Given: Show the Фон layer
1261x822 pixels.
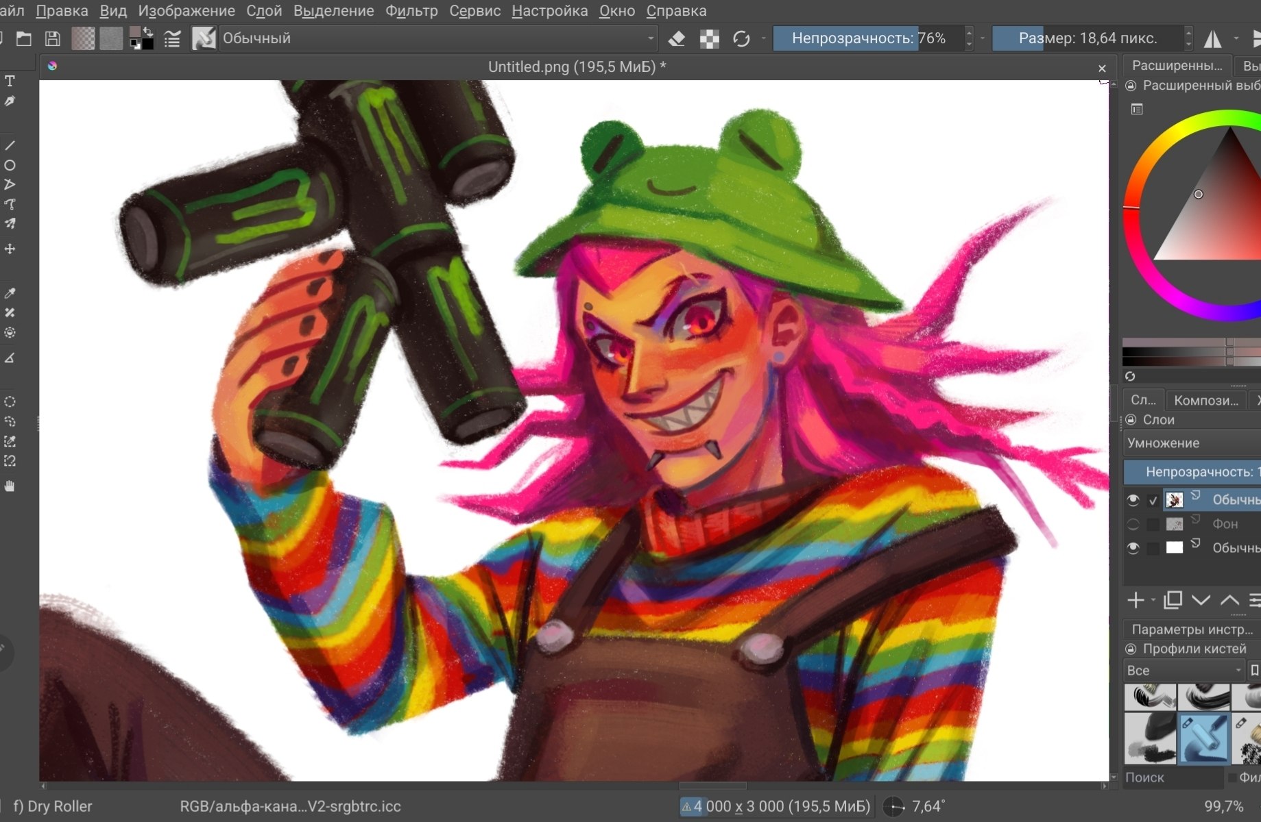Looking at the screenshot, I should 1133,524.
